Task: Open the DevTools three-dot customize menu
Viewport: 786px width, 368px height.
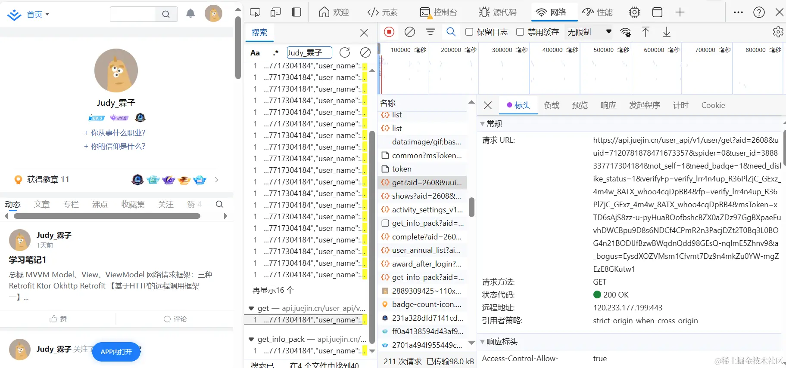Action: [x=738, y=12]
